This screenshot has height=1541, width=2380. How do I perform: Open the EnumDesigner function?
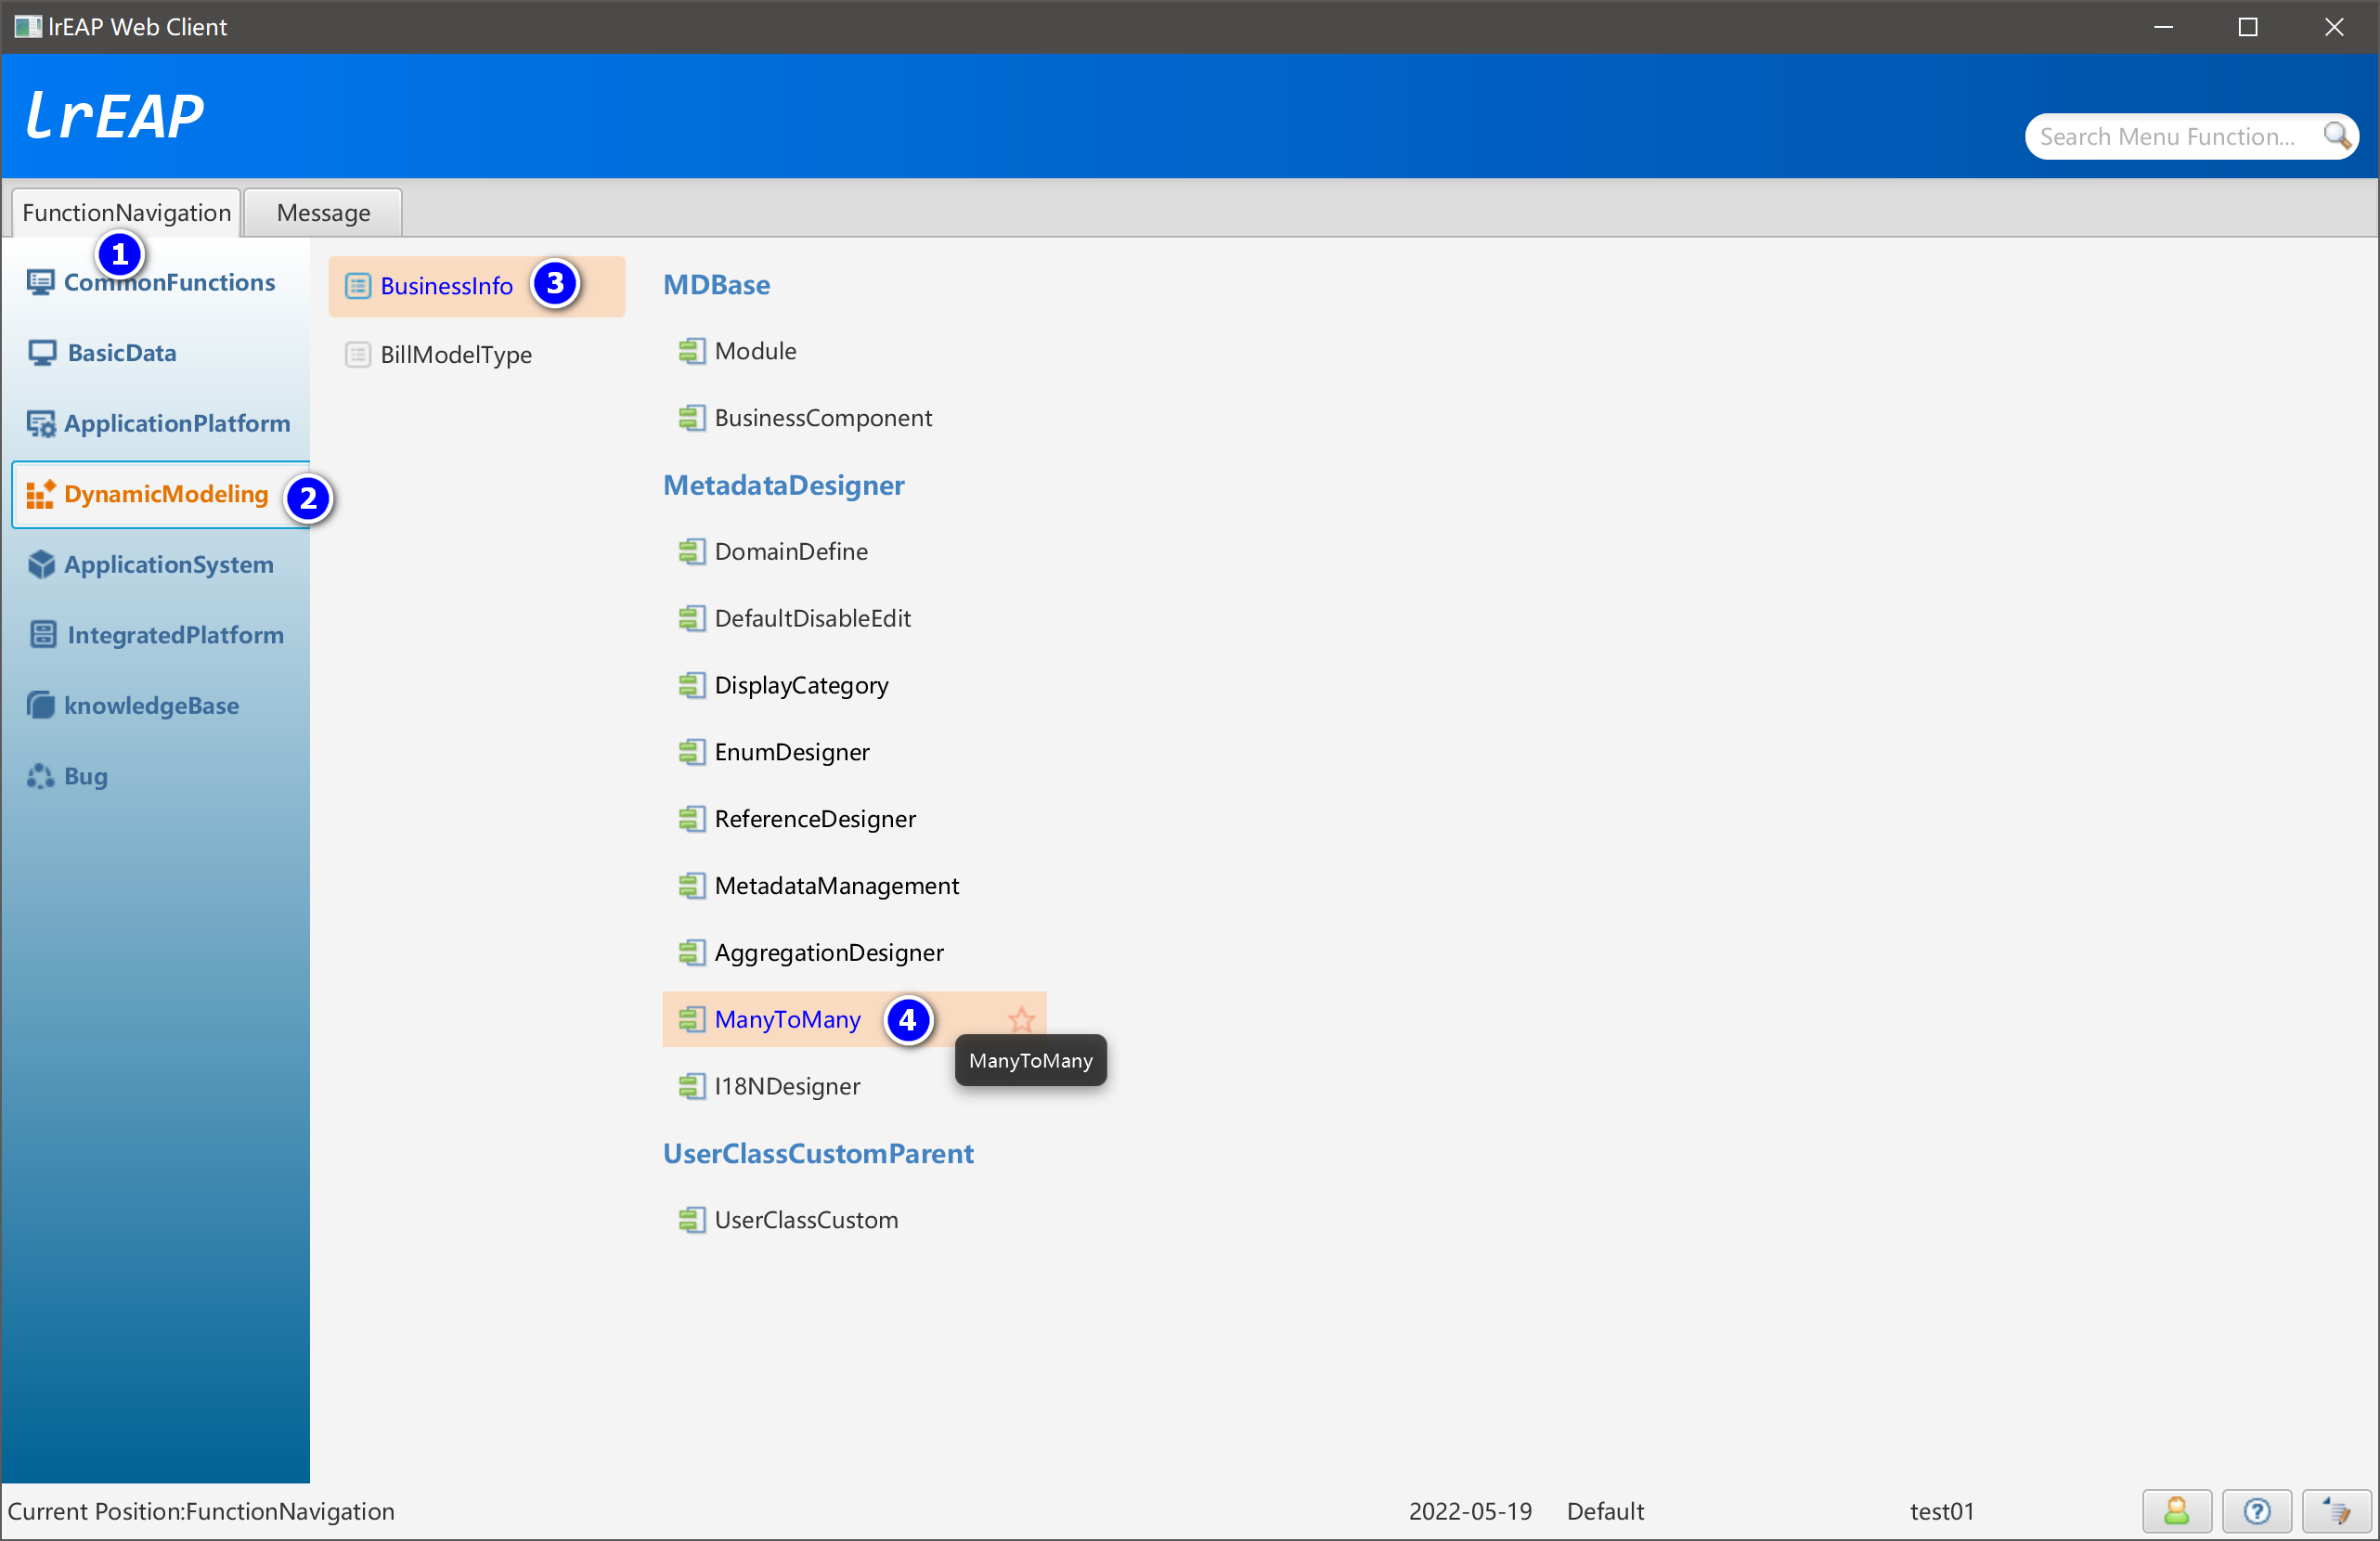pyautogui.click(x=792, y=753)
